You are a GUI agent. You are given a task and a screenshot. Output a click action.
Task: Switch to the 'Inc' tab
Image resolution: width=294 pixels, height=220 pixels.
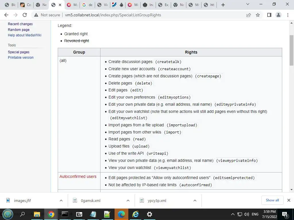pyautogui.click(x=148, y=5)
